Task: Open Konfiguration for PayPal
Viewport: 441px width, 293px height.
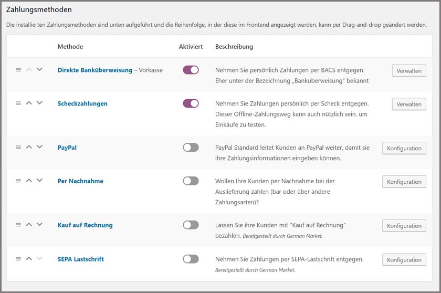Action: 404,148
